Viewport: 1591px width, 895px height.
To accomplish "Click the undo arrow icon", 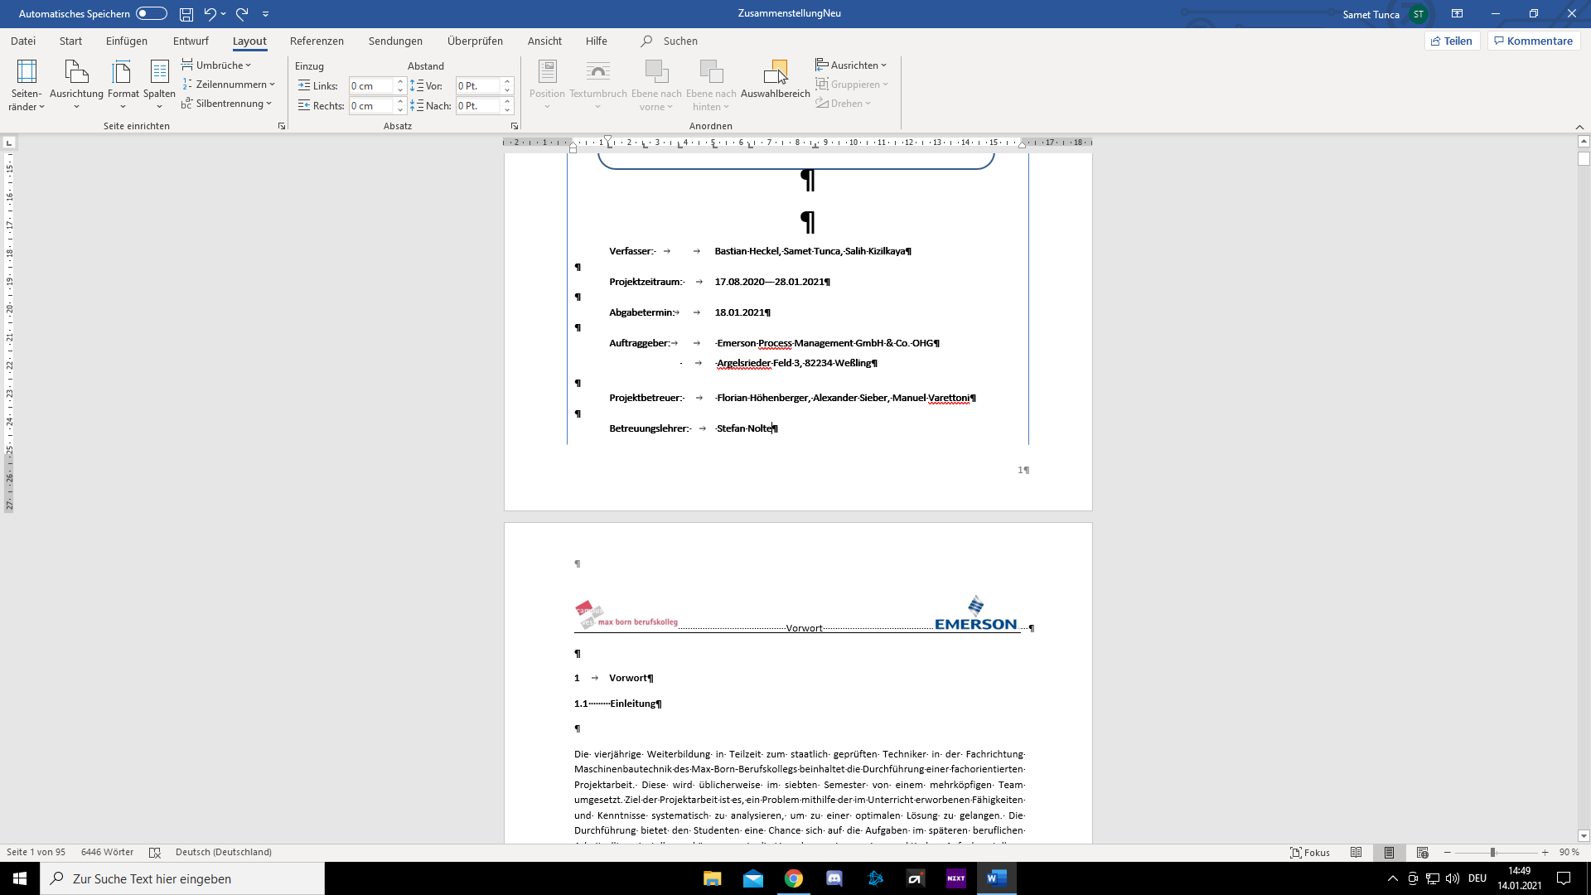I will point(210,14).
